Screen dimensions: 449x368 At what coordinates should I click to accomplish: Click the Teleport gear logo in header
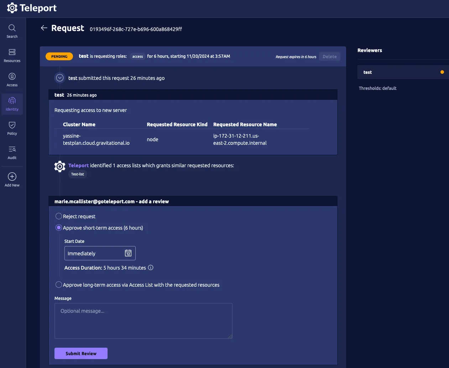(12, 8)
